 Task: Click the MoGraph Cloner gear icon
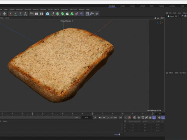67,14
